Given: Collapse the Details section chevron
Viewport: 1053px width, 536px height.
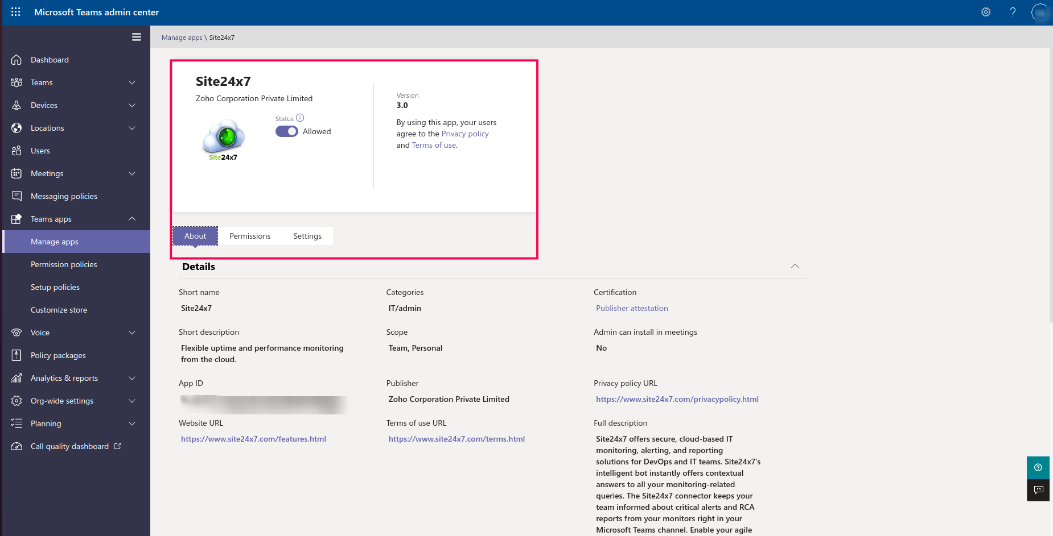Looking at the screenshot, I should [x=795, y=267].
